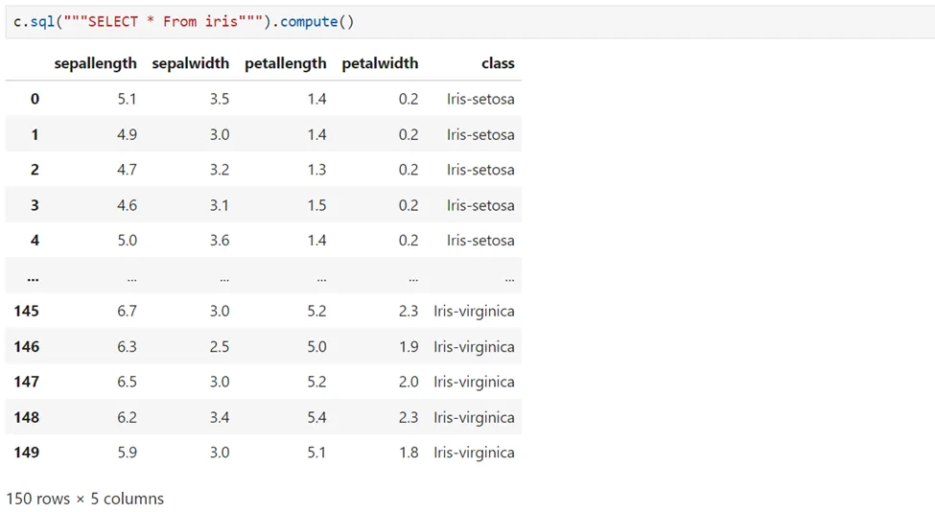Select the class column header
This screenshot has height=512, width=935.
498,63
